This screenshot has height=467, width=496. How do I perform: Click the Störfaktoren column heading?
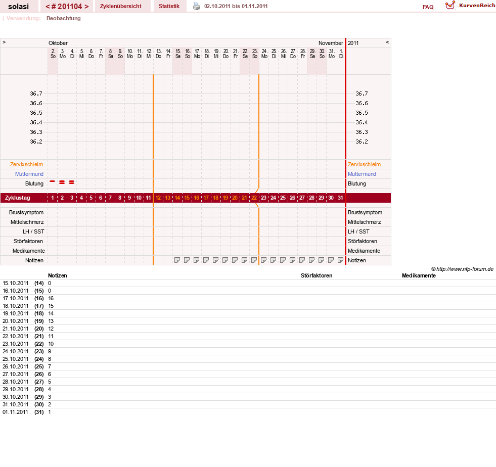317,276
